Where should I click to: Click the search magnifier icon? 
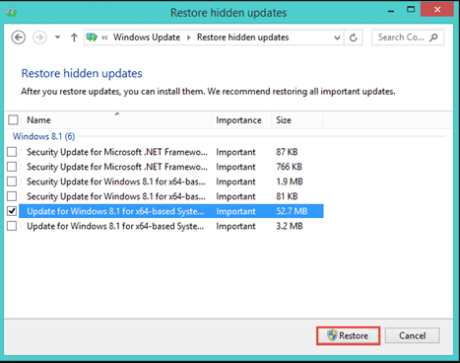pos(433,37)
